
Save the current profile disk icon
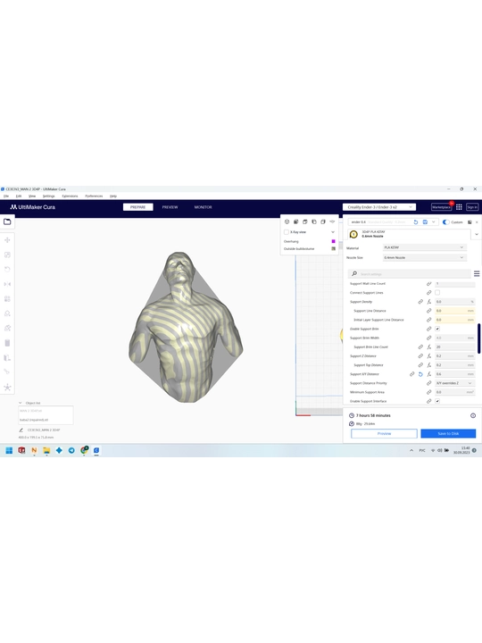pyautogui.click(x=425, y=221)
